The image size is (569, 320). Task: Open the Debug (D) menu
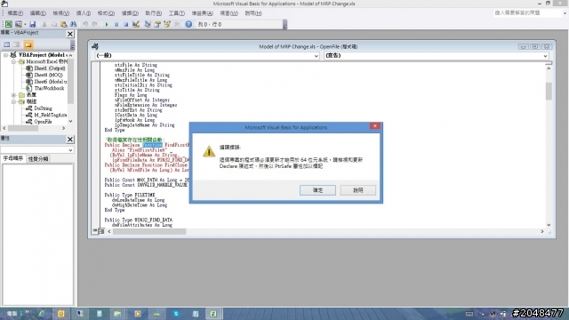[130, 13]
